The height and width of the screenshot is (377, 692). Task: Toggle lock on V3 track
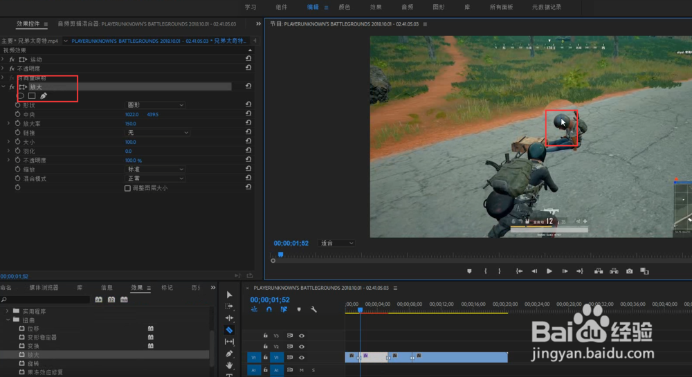pos(265,335)
